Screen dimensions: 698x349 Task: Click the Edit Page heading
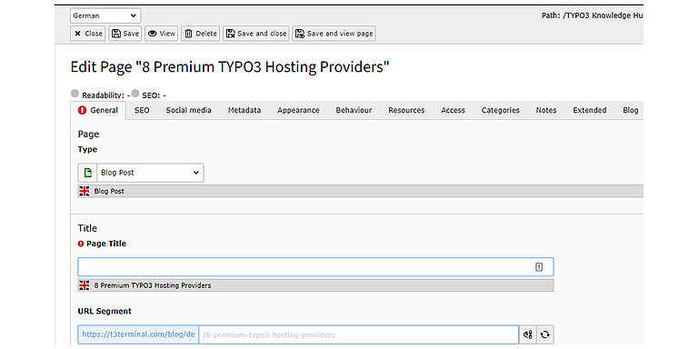(x=230, y=67)
